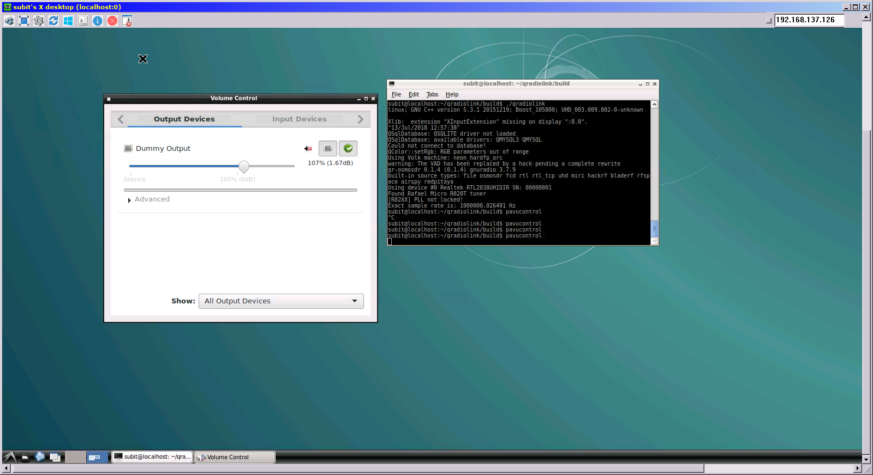Toggle full-screen mode in VNC toolbar
The height and width of the screenshot is (475, 873).
[24, 21]
